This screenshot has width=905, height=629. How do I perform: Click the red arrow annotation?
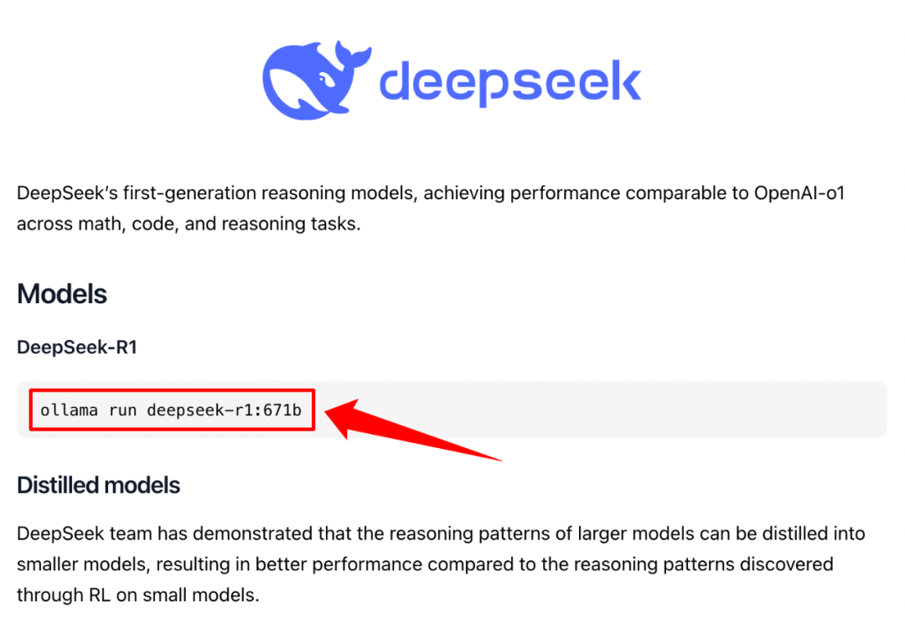(412, 430)
